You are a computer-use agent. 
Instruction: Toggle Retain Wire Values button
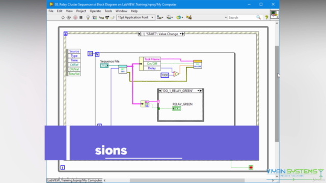(x=95, y=18)
